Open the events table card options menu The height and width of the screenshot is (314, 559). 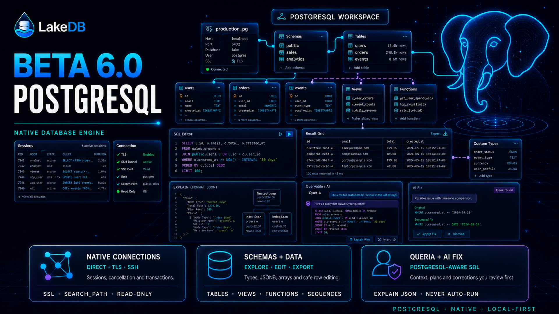pos(330,88)
